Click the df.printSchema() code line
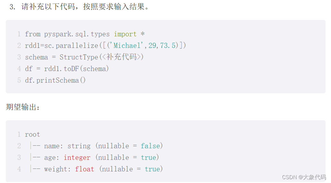 pos(55,80)
